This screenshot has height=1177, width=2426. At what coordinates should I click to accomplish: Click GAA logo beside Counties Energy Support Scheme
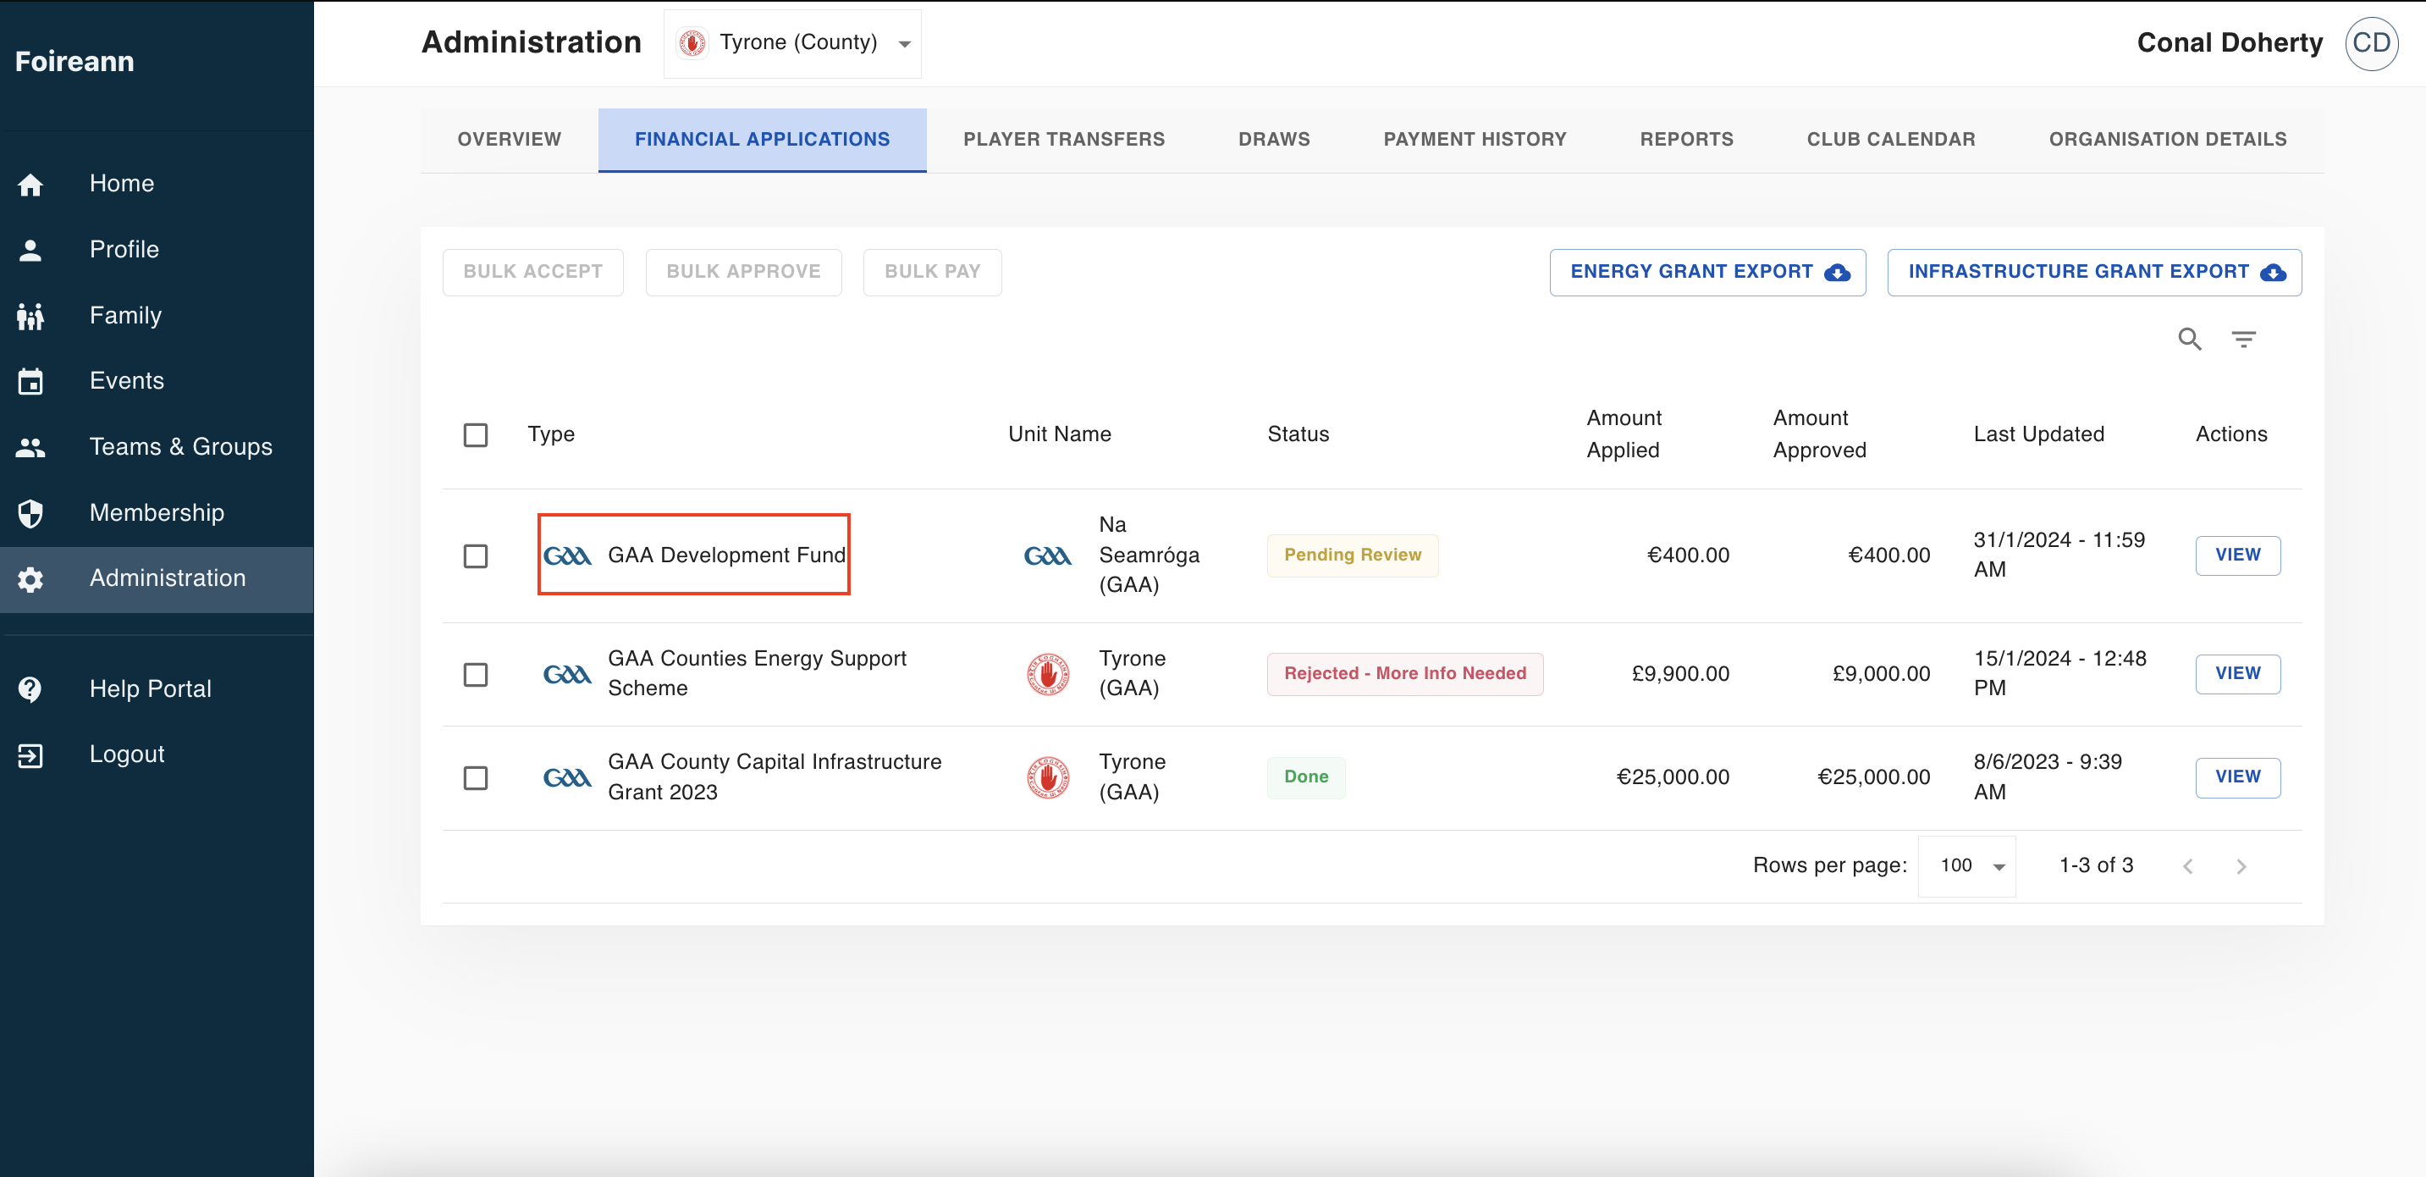(567, 674)
